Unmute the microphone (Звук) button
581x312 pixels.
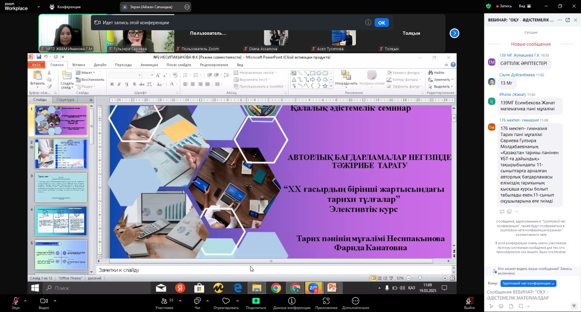(16, 301)
